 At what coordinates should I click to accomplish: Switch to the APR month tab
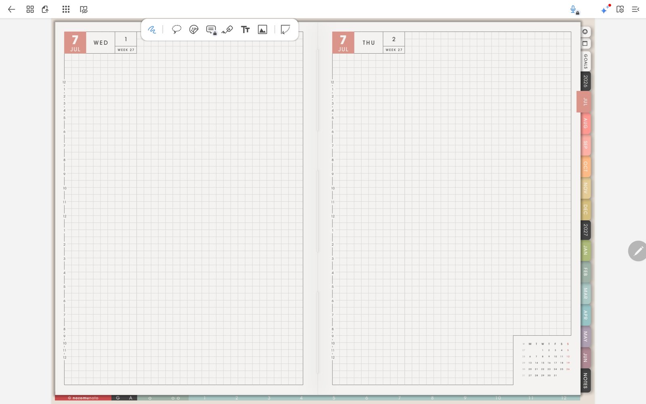(585, 315)
